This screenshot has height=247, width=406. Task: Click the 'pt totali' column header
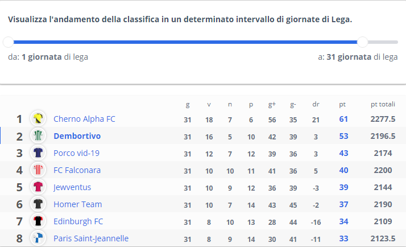(x=383, y=104)
